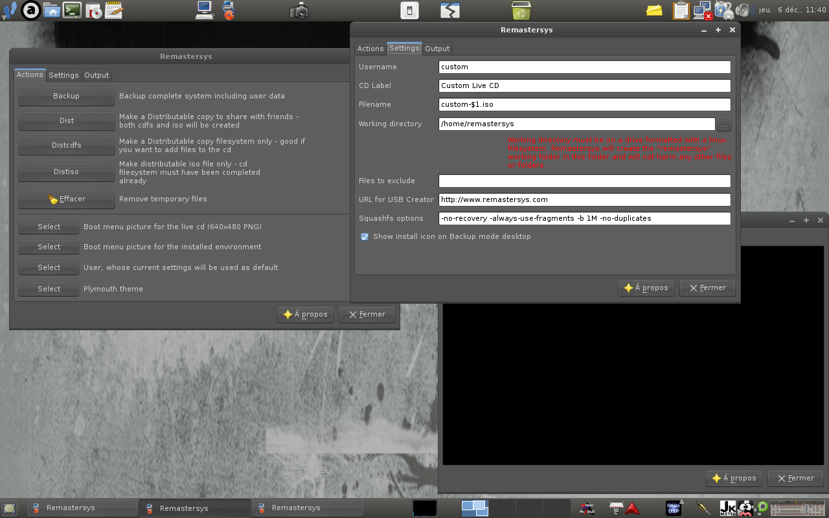Viewport: 829px width, 518px height.
Task: Click the Backup button
Action: 66,96
